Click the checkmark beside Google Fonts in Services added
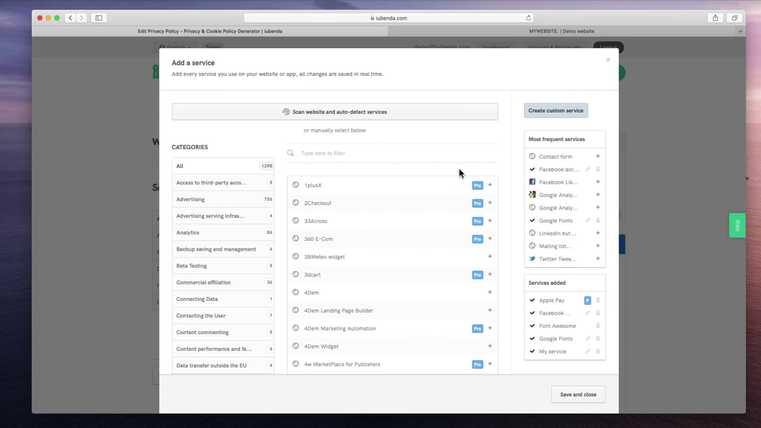 click(x=532, y=338)
